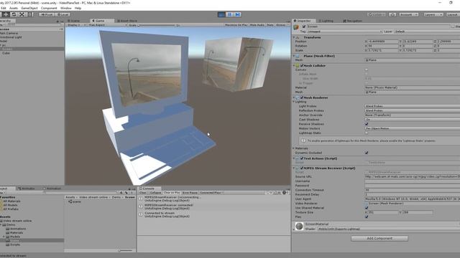Select the Rotate tool in the toolbar
The height and width of the screenshot is (258, 460).
pos(14,14)
